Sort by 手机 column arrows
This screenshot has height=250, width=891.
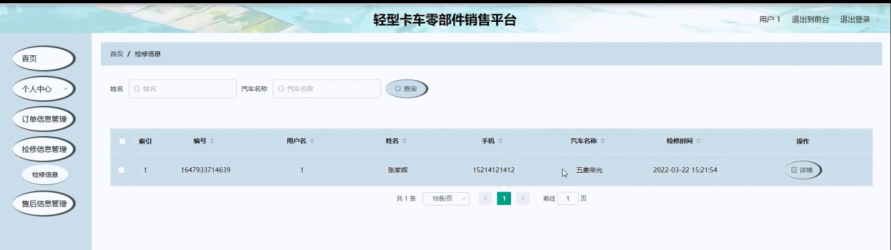tap(500, 141)
